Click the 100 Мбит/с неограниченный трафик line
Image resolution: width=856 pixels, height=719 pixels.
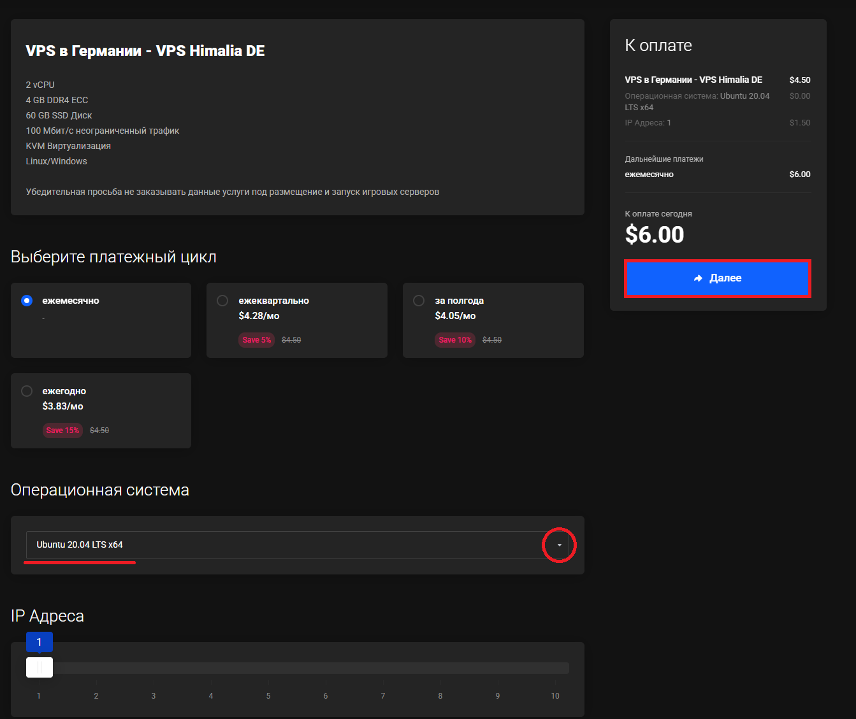point(103,131)
